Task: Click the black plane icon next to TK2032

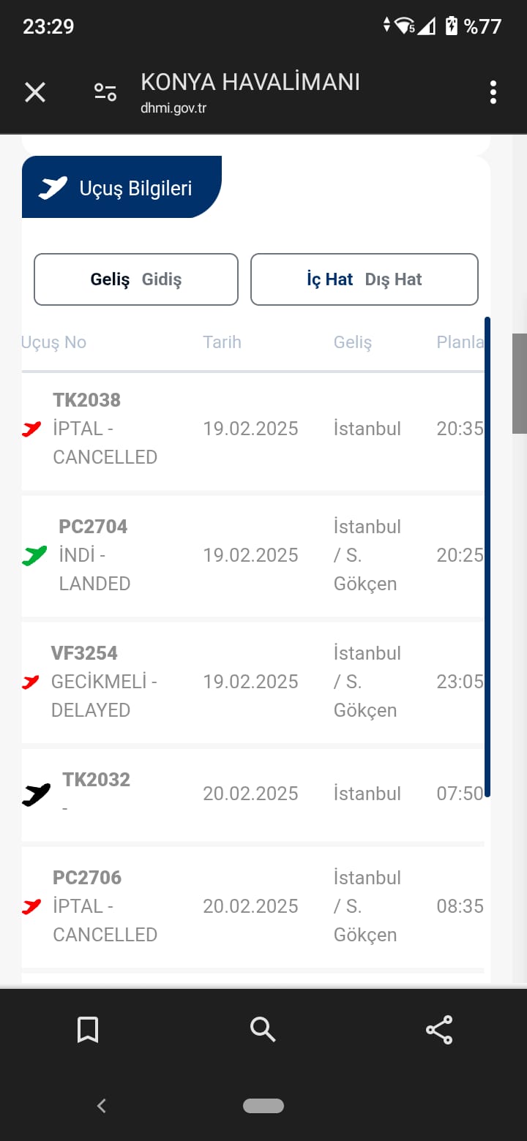Action: 36,794
